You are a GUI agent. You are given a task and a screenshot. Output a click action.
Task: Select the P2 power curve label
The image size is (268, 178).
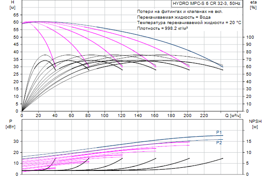(219, 143)
